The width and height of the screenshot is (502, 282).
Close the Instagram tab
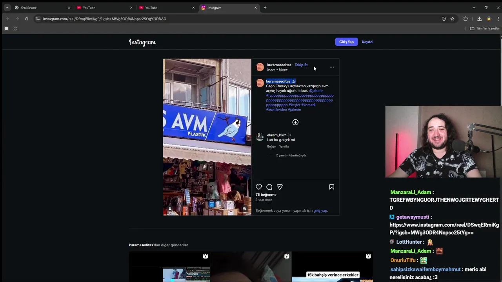256,7
